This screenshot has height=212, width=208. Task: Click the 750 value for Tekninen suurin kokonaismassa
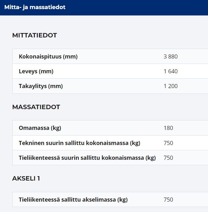(x=168, y=143)
